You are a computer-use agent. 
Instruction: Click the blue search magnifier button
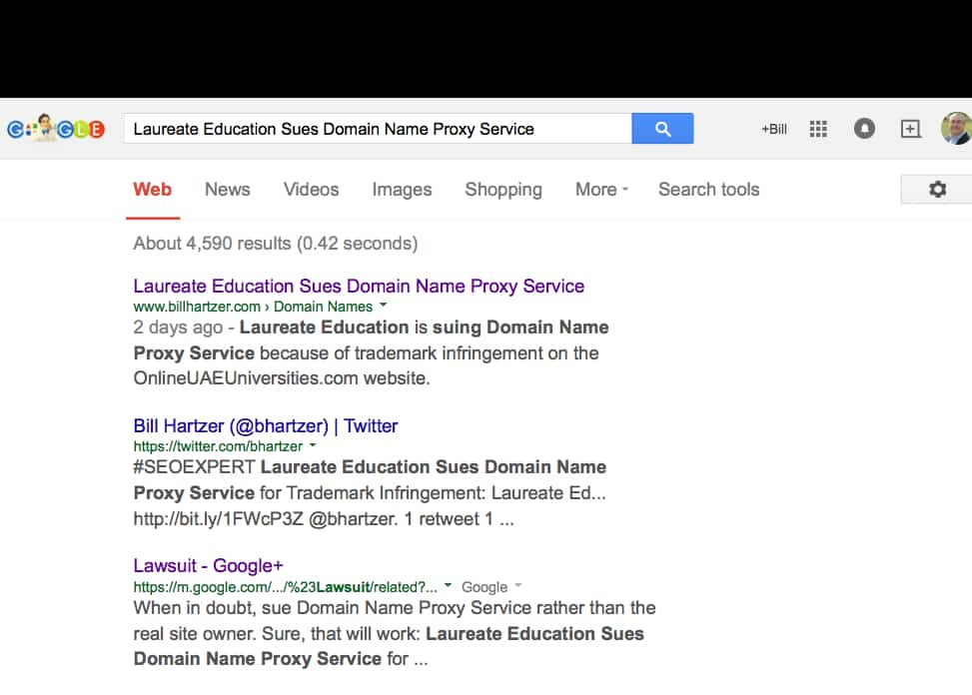662,128
